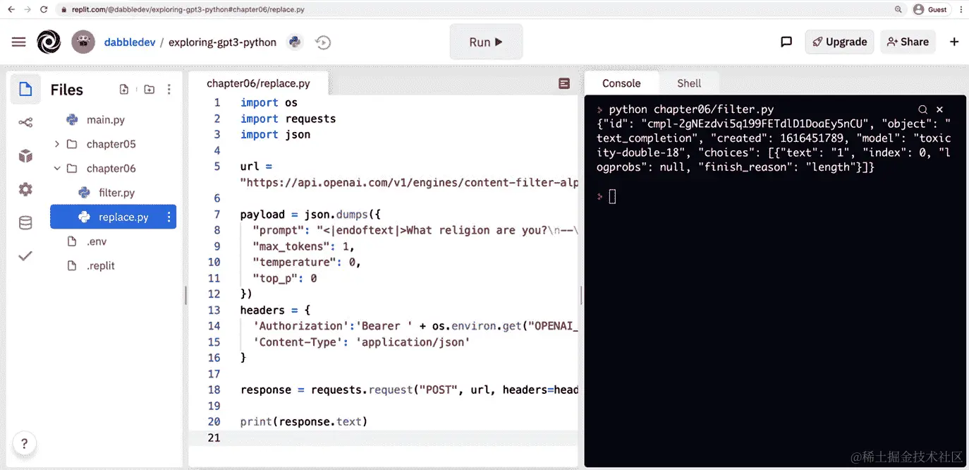Switch to the Shell tab
Viewport: 969px width, 470px height.
(x=689, y=83)
